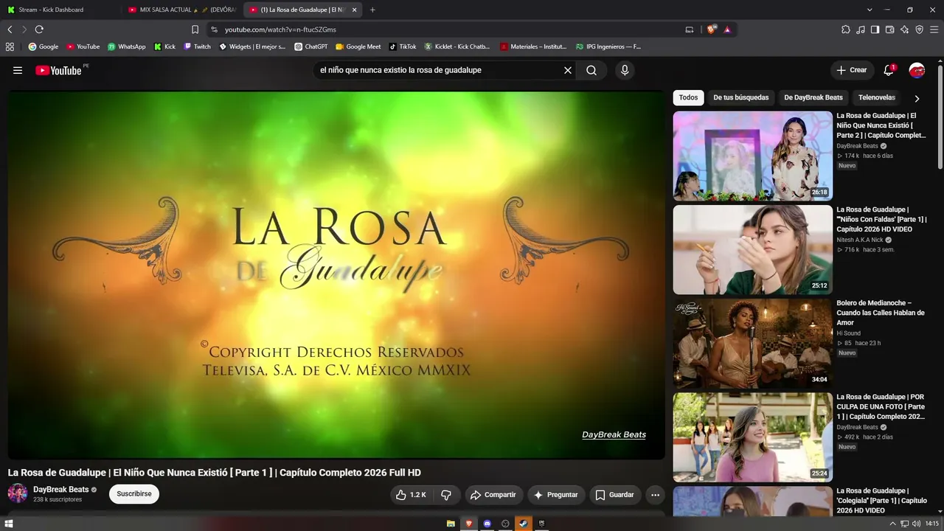Open Brave Shields lion icon
This screenshot has height=531, width=944.
pos(712,29)
